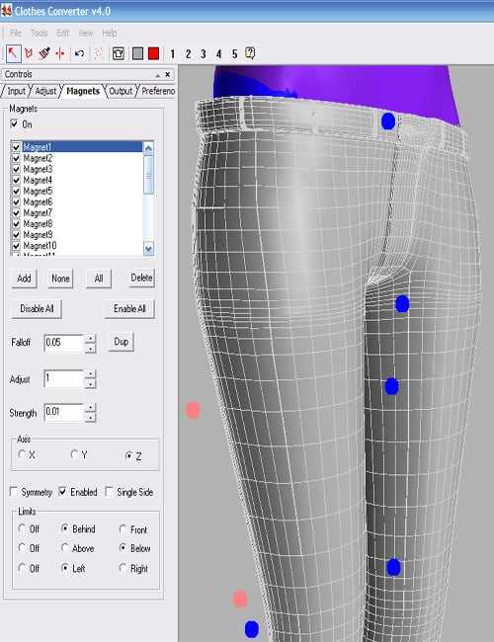Click into the Falloff value field
This screenshot has width=494, height=642.
(x=63, y=343)
